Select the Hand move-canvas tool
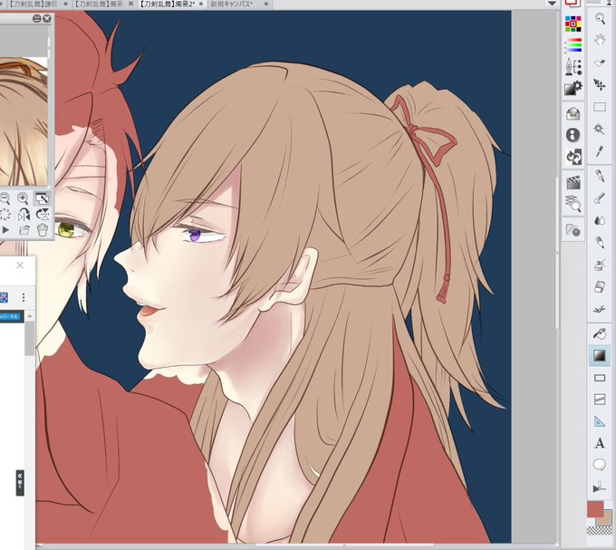 click(600, 41)
